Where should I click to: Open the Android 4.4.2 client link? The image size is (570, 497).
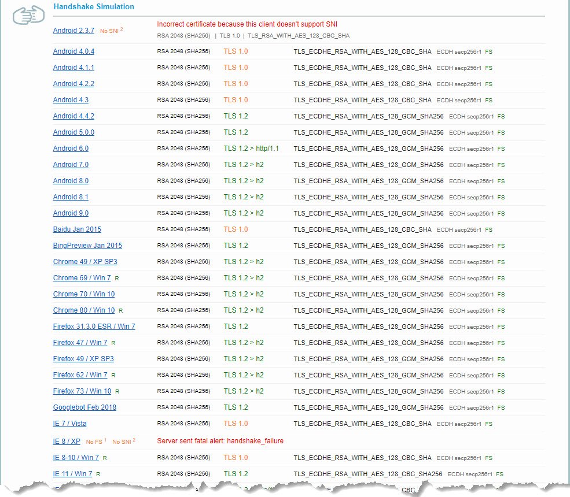tap(73, 116)
